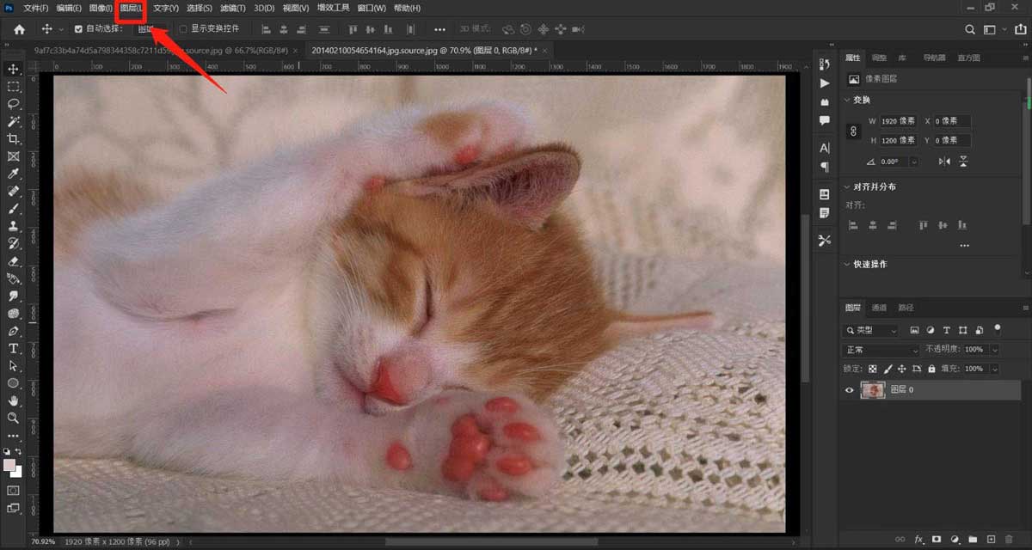Image resolution: width=1032 pixels, height=550 pixels.
Task: Hide 图层 0 using the eye icon
Action: pyautogui.click(x=850, y=390)
